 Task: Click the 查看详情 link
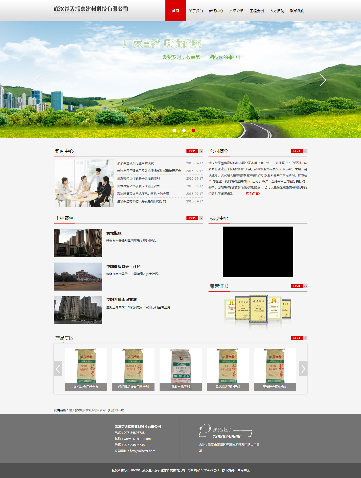click(x=253, y=194)
